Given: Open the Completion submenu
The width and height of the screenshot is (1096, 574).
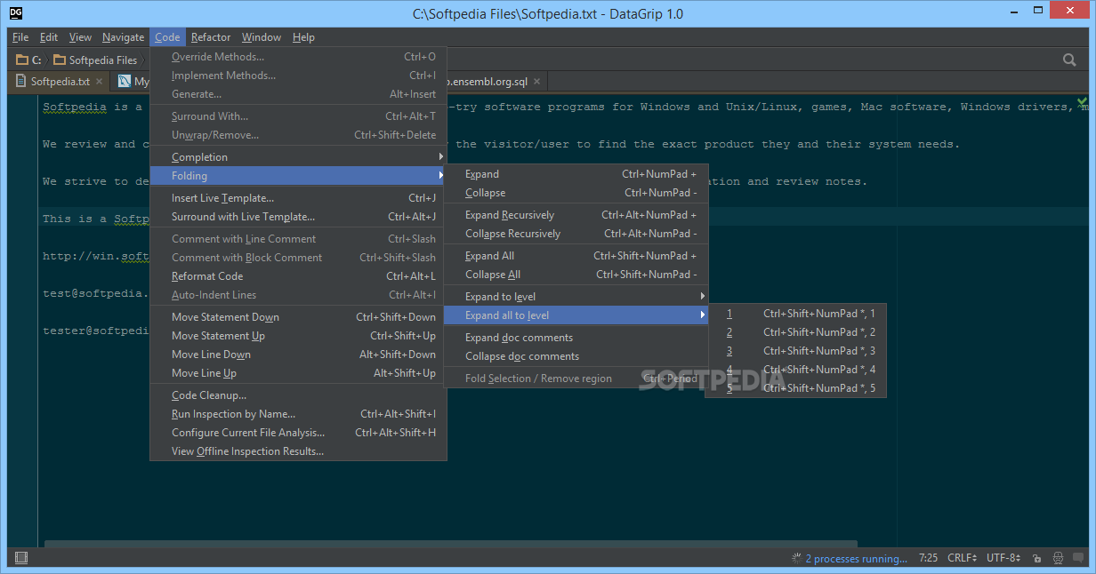Looking at the screenshot, I should pos(298,157).
